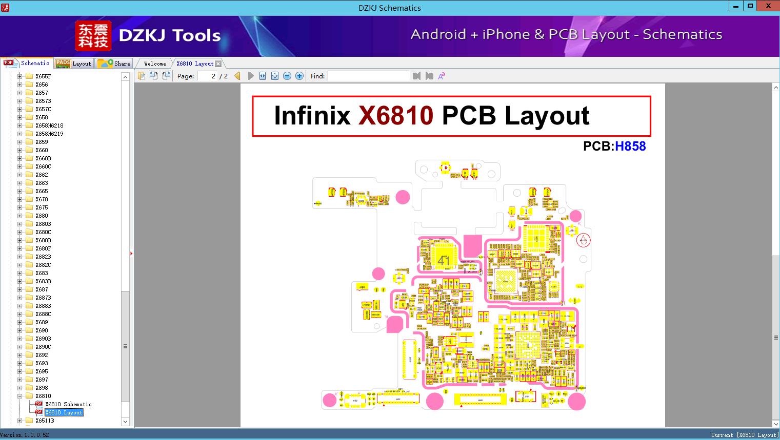Image resolution: width=780 pixels, height=440 pixels.
Task: Toggle match case search icon
Action: tap(442, 76)
